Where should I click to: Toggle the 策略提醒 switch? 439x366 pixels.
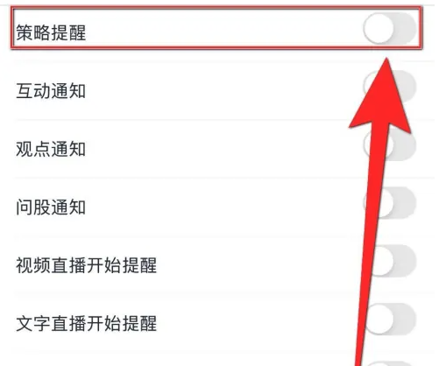click(x=390, y=28)
